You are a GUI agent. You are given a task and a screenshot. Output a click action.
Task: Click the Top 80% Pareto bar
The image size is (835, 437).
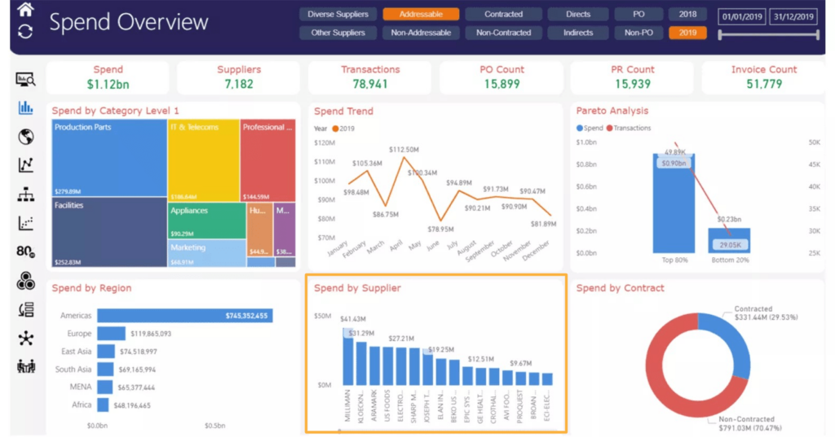pos(674,203)
